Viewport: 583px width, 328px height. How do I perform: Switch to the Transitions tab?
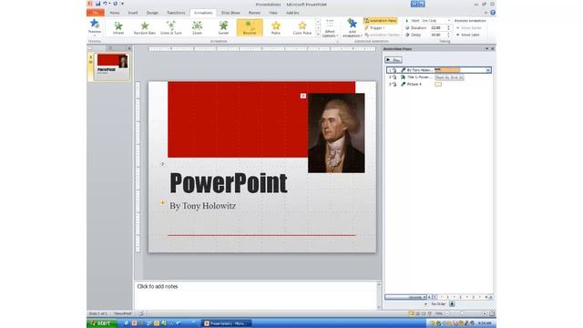[x=176, y=13]
